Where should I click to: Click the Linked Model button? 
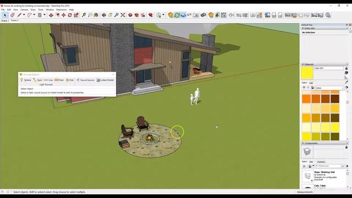click(105, 80)
